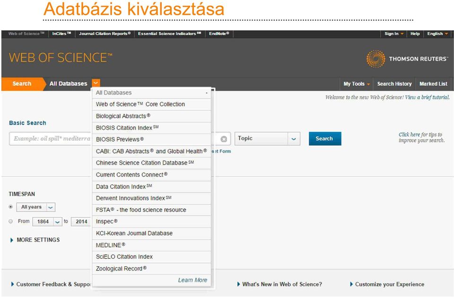Select Chinese Science Citation Database
454x297 pixels.
click(x=151, y=163)
